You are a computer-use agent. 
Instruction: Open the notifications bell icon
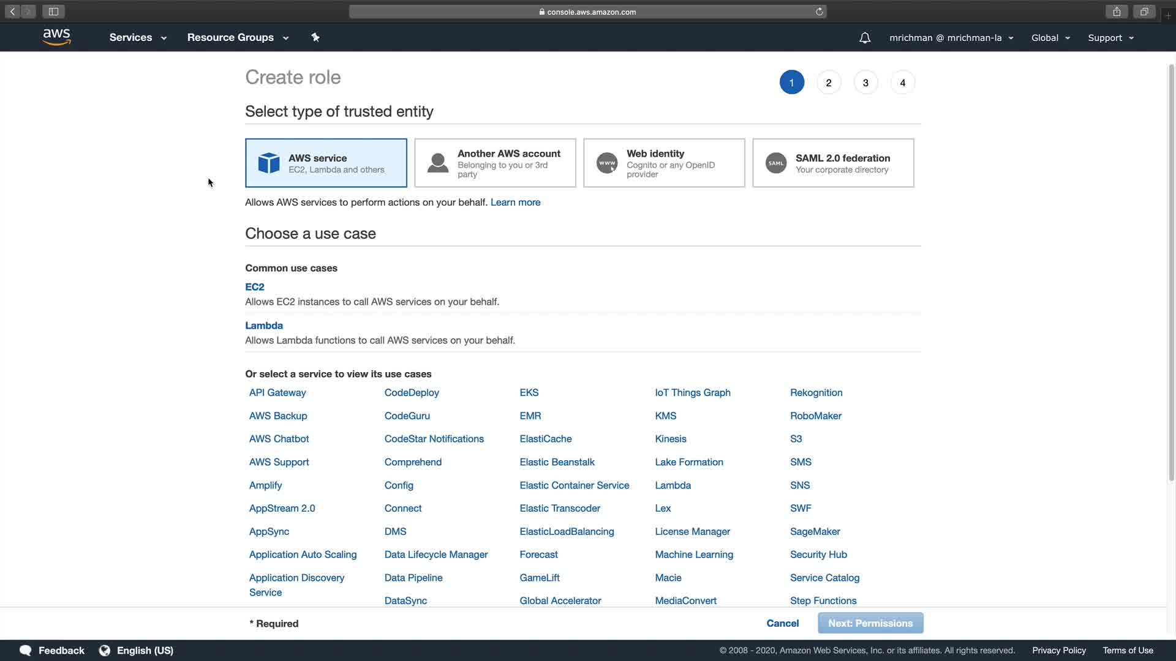coord(864,38)
